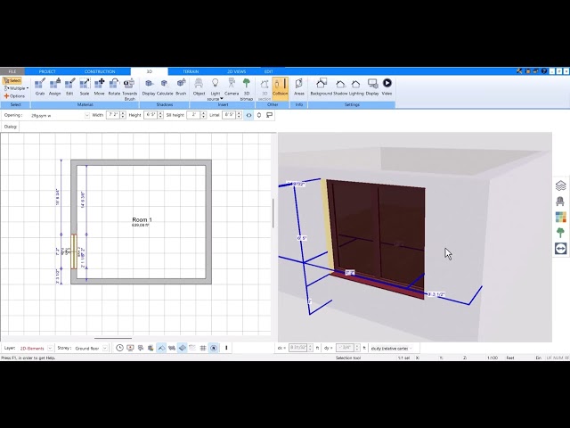570x428 pixels.
Task: Open the shadows Display tool
Action: click(x=149, y=87)
